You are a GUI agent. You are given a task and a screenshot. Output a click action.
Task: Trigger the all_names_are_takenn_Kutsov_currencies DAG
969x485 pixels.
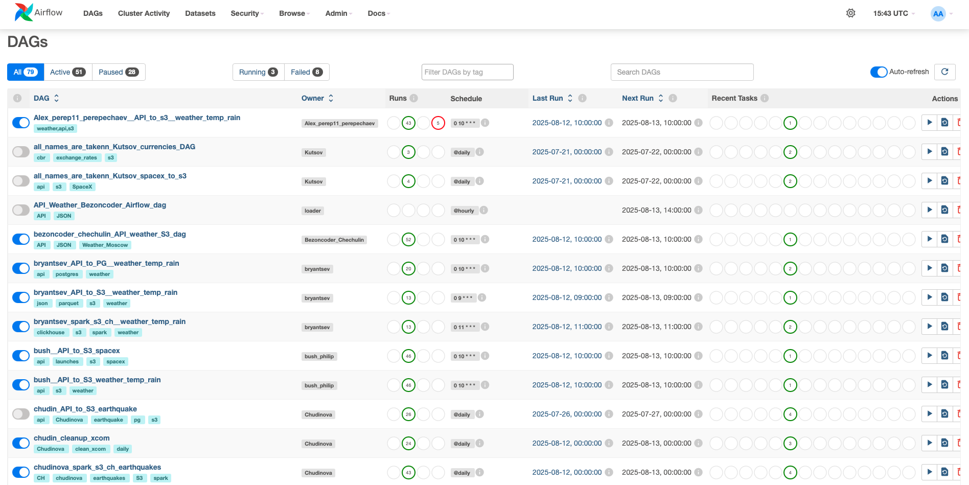pos(930,152)
